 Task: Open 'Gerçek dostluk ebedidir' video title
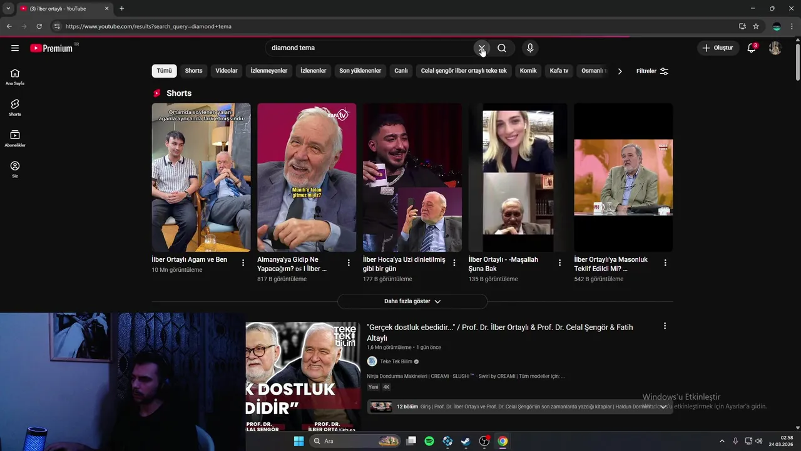coord(500,333)
